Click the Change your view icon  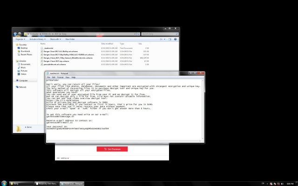point(161,39)
